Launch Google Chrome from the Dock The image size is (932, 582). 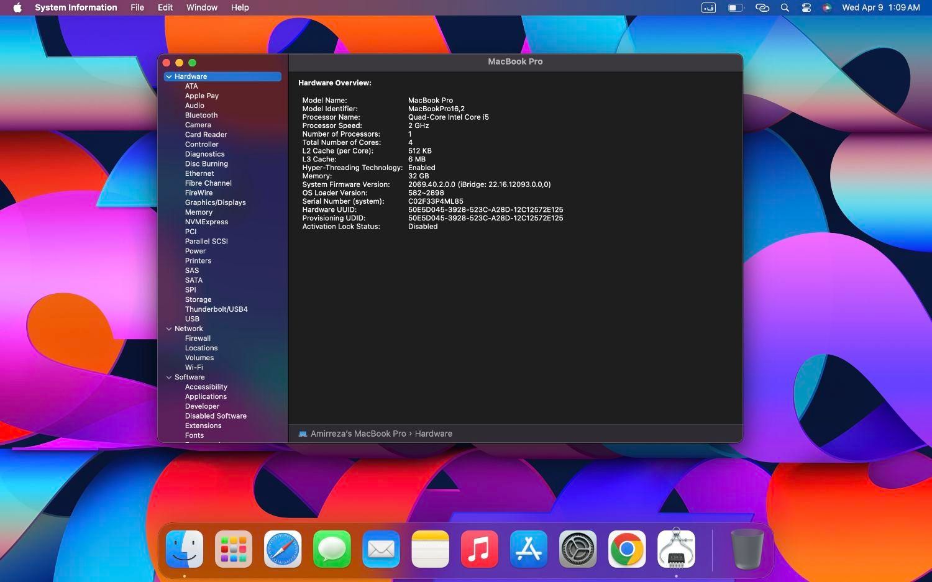(x=627, y=549)
